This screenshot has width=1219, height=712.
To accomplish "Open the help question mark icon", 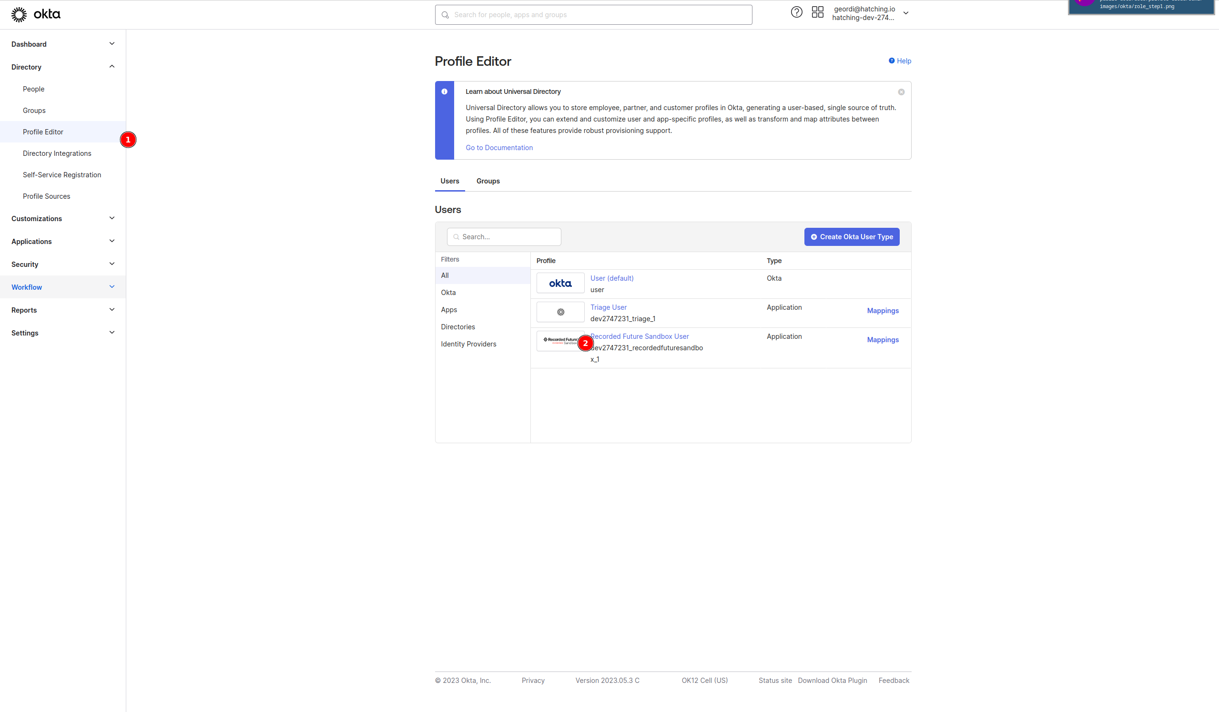I will point(796,12).
